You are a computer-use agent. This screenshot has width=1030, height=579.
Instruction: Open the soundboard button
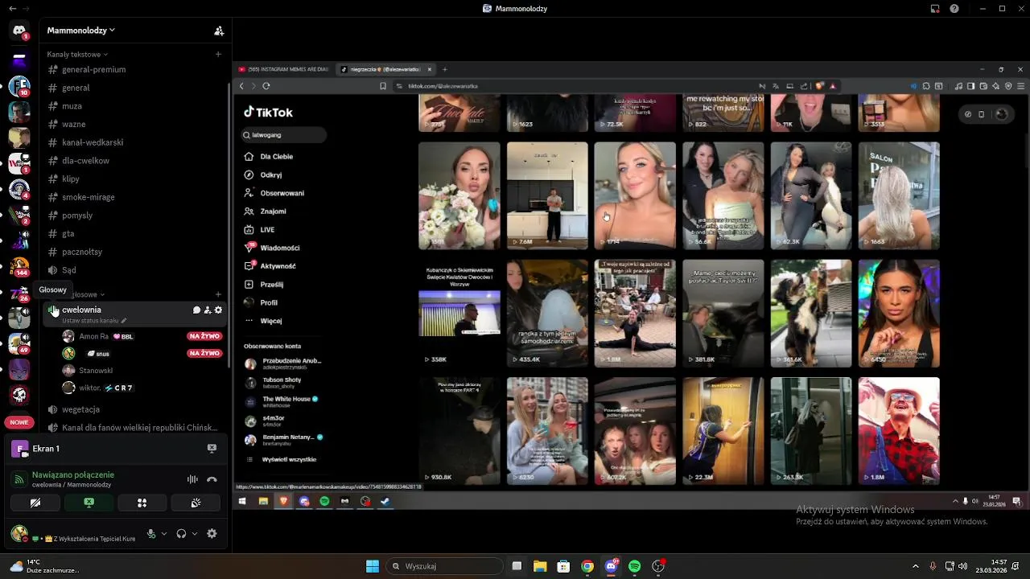pos(196,503)
